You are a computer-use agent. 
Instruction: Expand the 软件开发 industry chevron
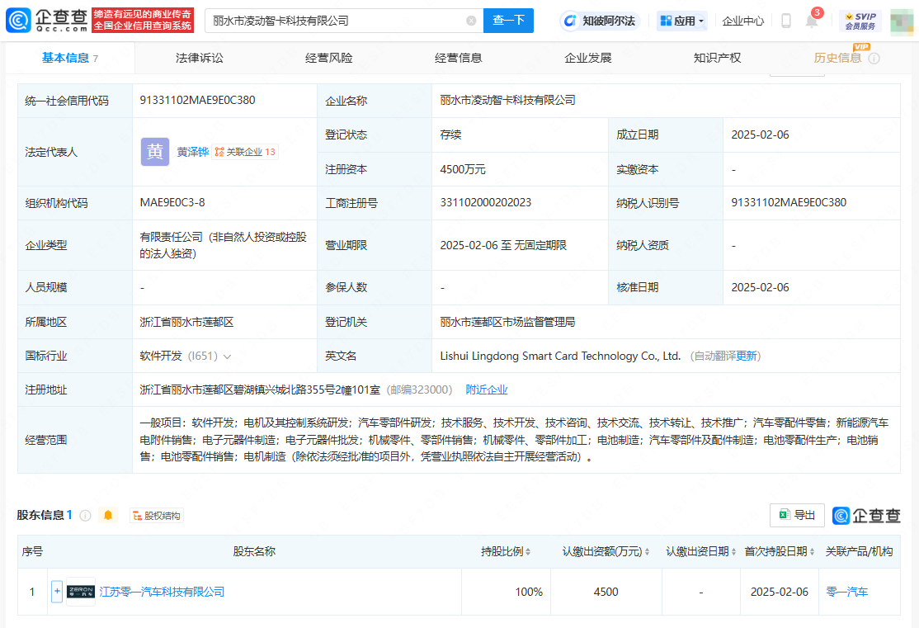(228, 356)
